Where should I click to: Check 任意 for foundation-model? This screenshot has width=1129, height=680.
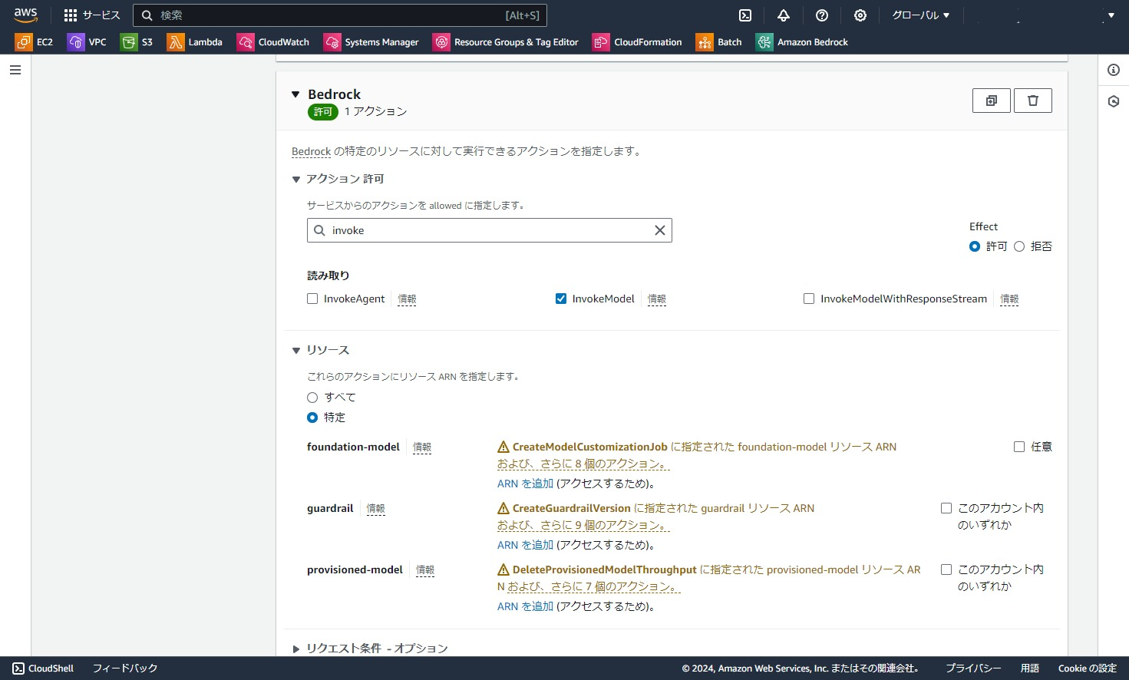(x=1019, y=447)
